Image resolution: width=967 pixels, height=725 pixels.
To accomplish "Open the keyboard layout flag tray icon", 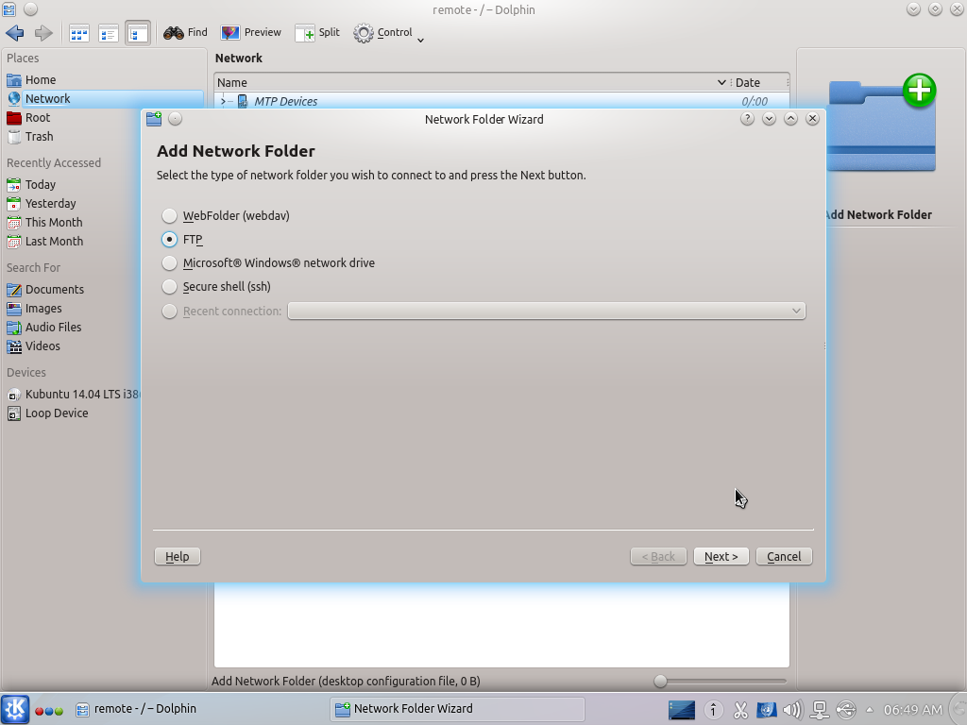I will pos(767,710).
